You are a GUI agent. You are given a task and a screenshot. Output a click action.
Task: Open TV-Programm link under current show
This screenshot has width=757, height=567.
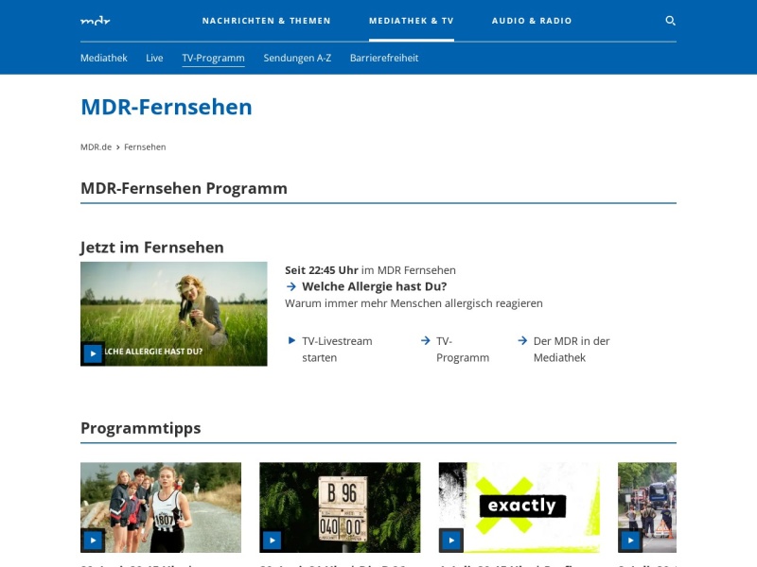point(463,349)
